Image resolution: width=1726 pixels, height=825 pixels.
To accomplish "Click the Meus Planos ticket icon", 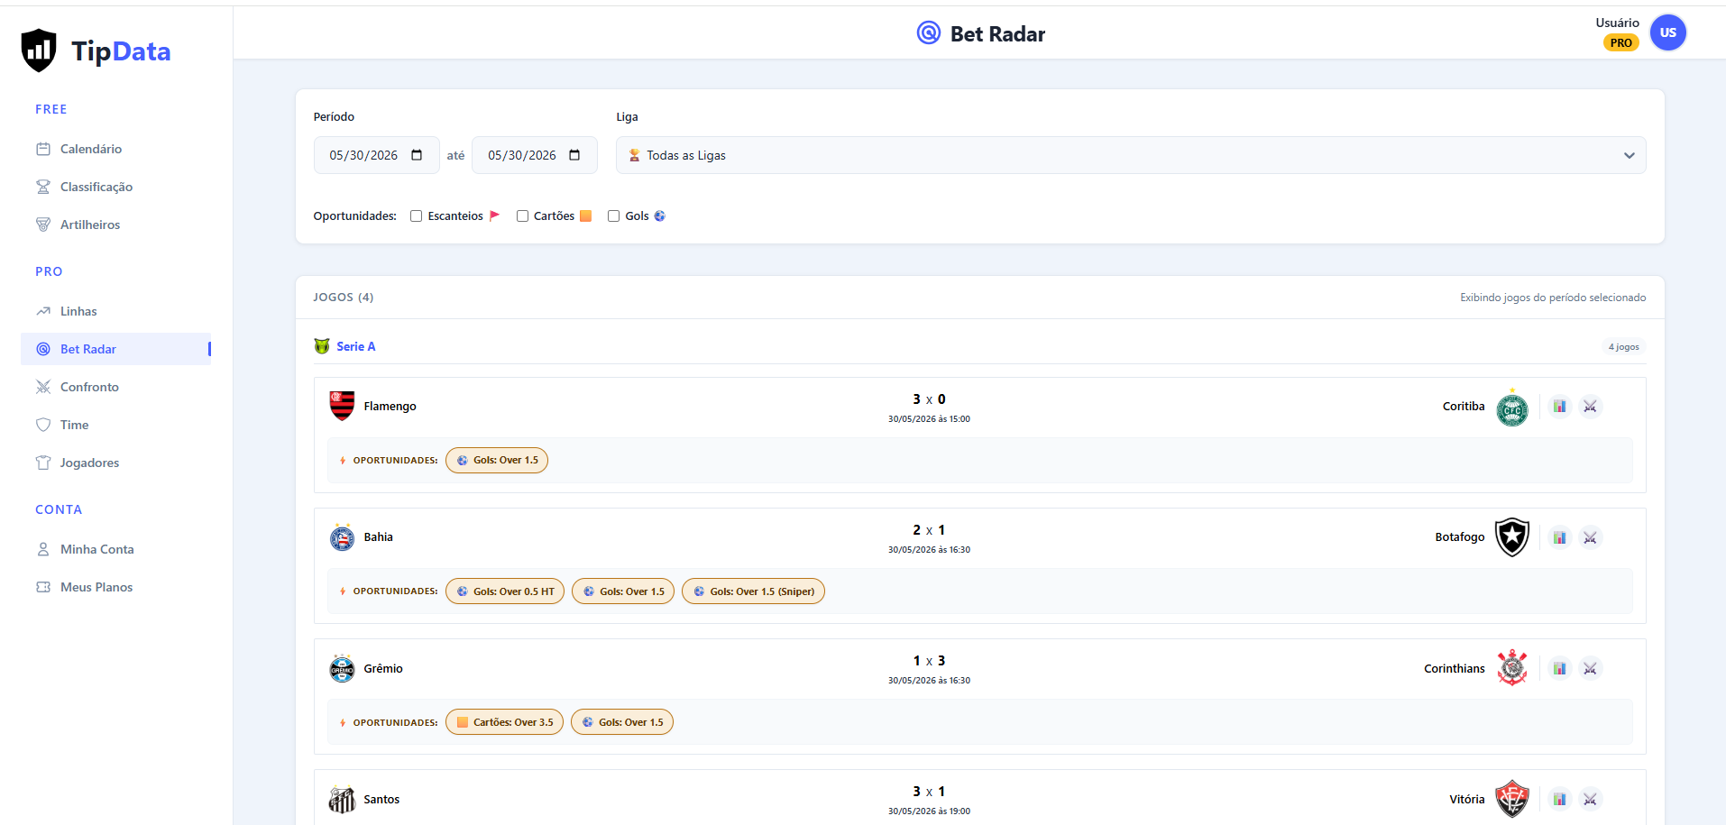I will tap(43, 587).
